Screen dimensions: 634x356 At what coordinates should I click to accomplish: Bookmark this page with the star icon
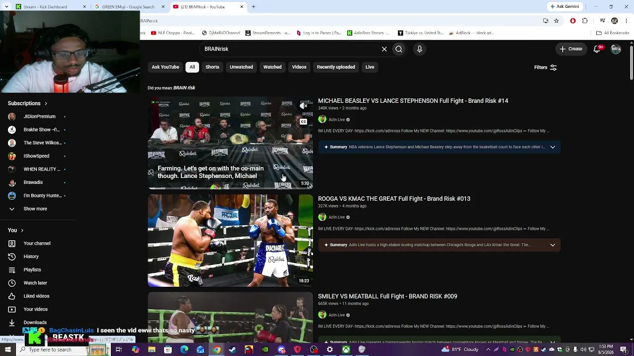coord(556,21)
